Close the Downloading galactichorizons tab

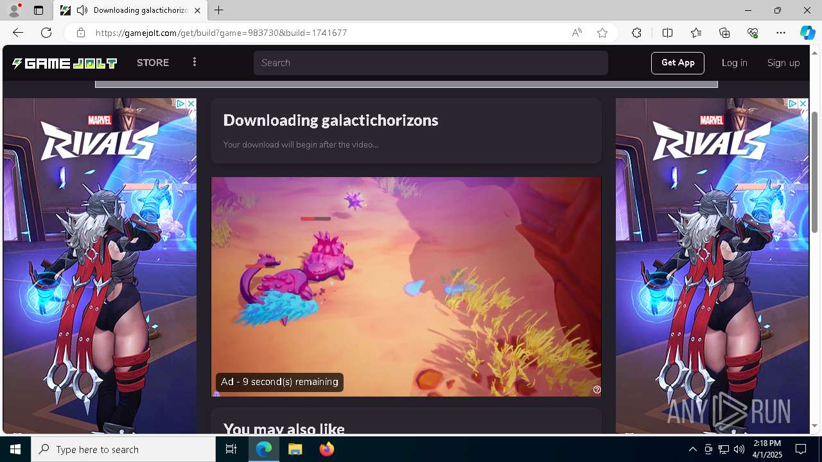197,10
